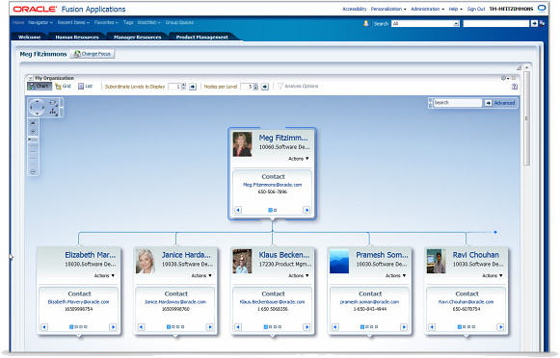The height and width of the screenshot is (358, 560).
Task: Open the Product Management tab
Action: 201,38
